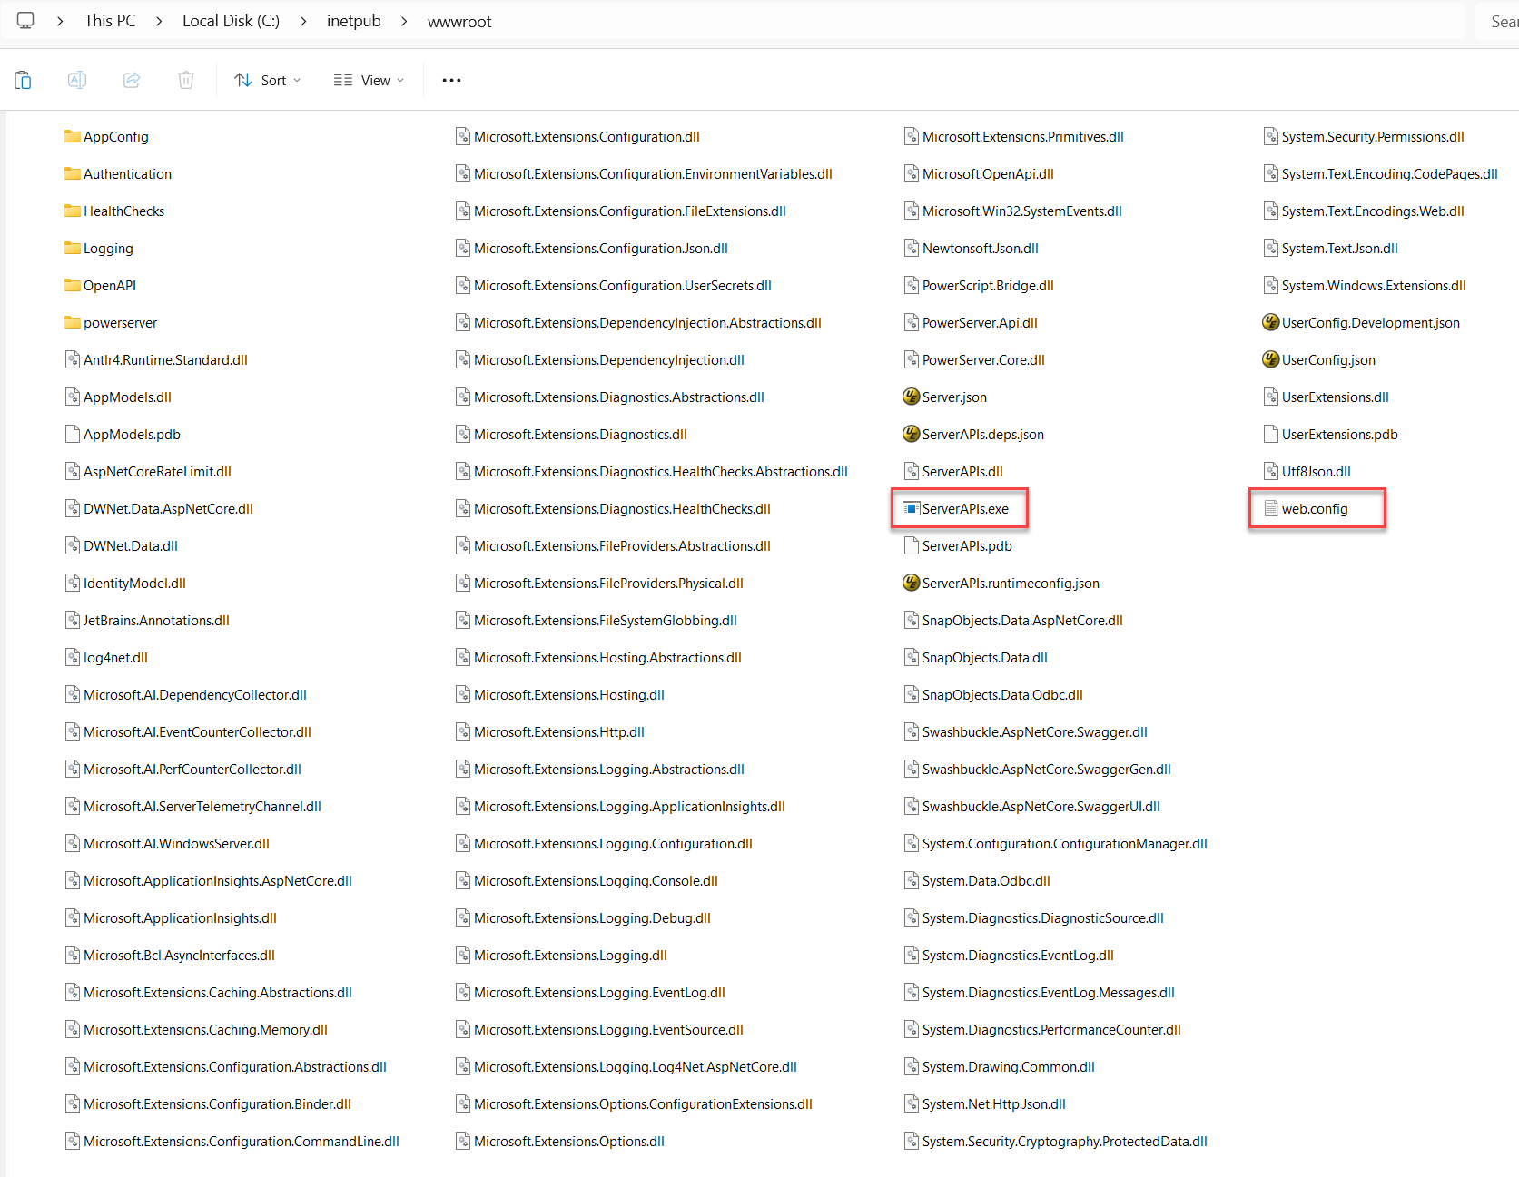The image size is (1519, 1177).
Task: Select the Server.json file
Action: pyautogui.click(x=953, y=397)
